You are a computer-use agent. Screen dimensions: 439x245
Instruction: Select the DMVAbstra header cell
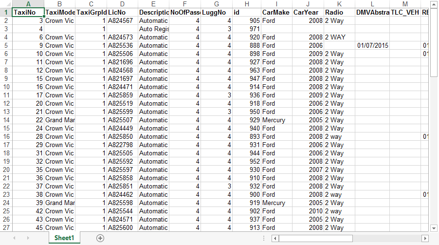[372, 12]
